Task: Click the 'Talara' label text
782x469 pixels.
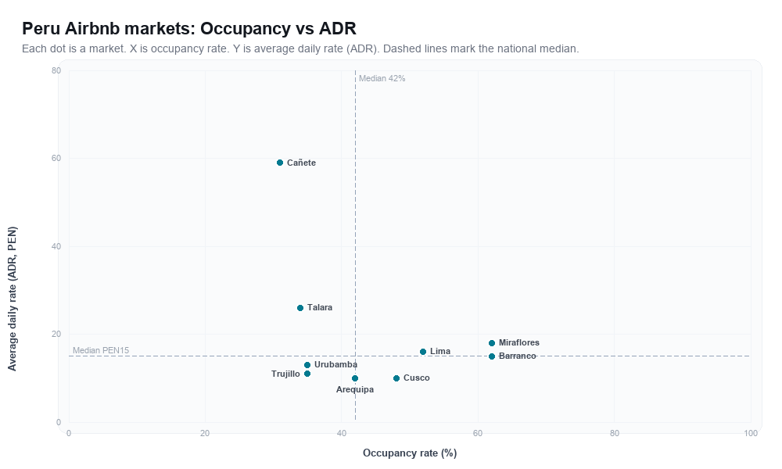Action: pos(320,307)
